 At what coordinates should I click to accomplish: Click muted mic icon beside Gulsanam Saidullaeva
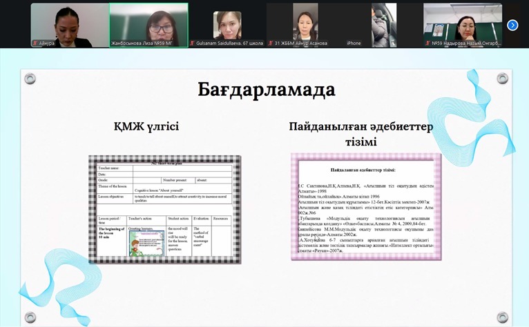(x=192, y=43)
